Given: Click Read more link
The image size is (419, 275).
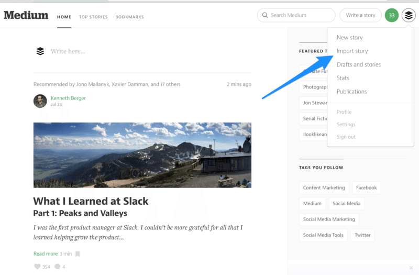Looking at the screenshot, I should click(46, 254).
